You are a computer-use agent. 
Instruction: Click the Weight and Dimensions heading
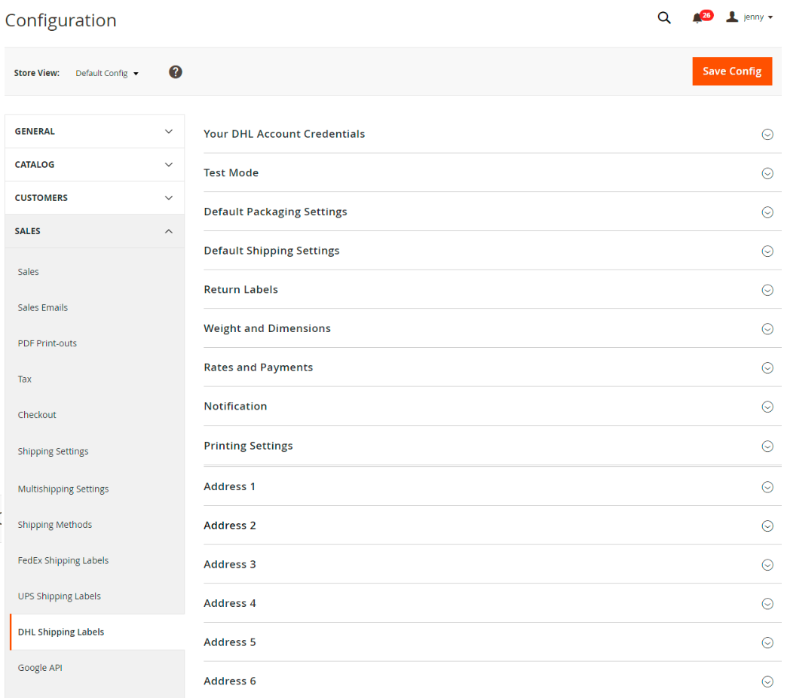tap(267, 328)
